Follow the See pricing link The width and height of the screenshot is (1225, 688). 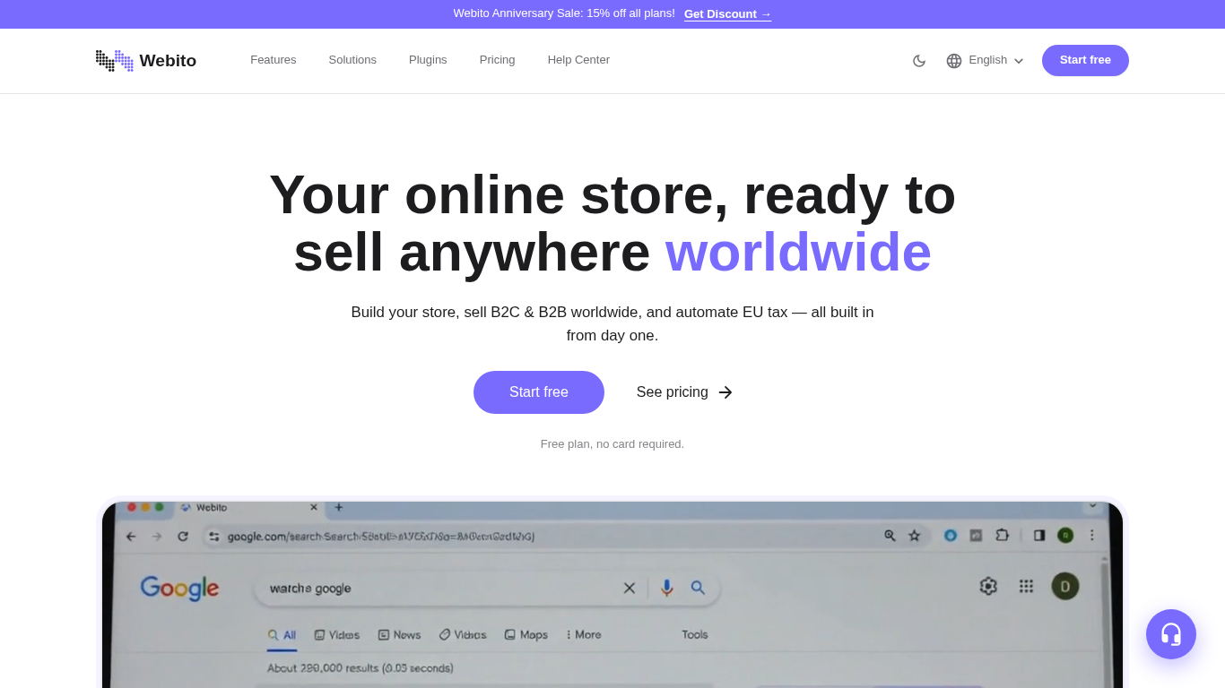(685, 392)
